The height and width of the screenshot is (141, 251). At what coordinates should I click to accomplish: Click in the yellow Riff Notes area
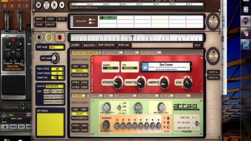point(50,125)
